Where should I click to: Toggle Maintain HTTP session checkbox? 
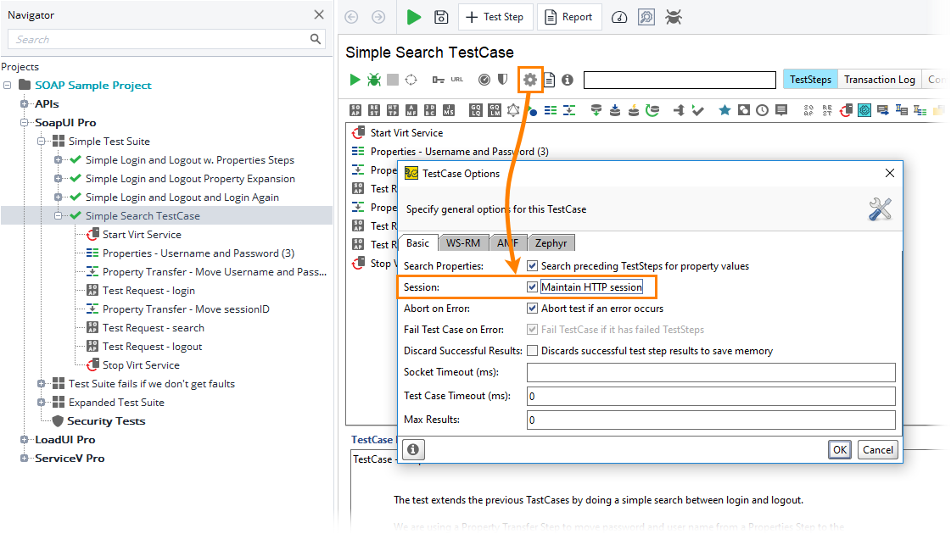coord(532,286)
